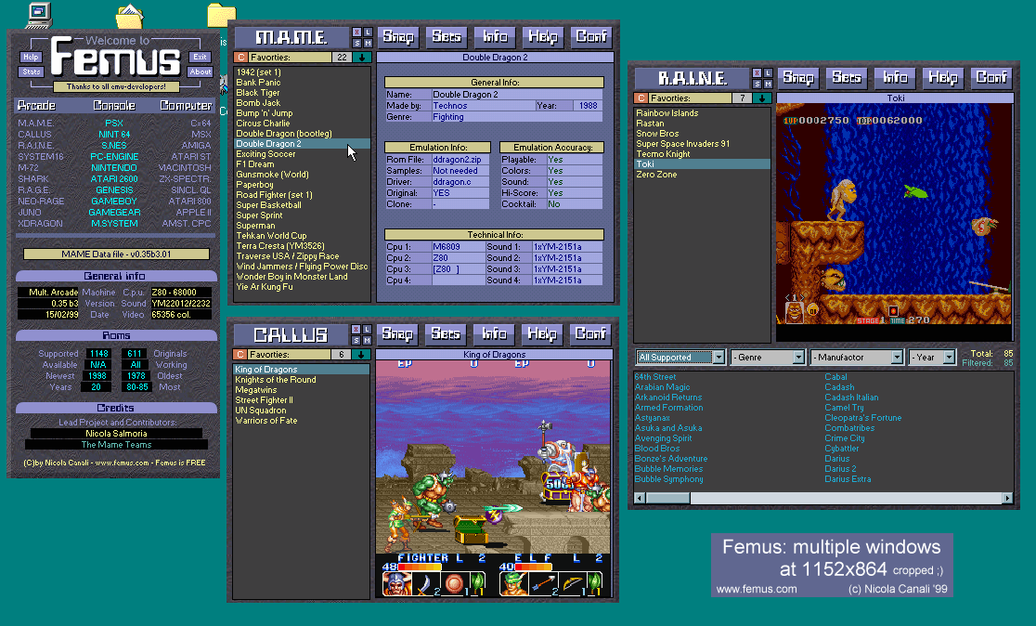Click the M icon in the R.A.I.N.E. window

[x=768, y=84]
